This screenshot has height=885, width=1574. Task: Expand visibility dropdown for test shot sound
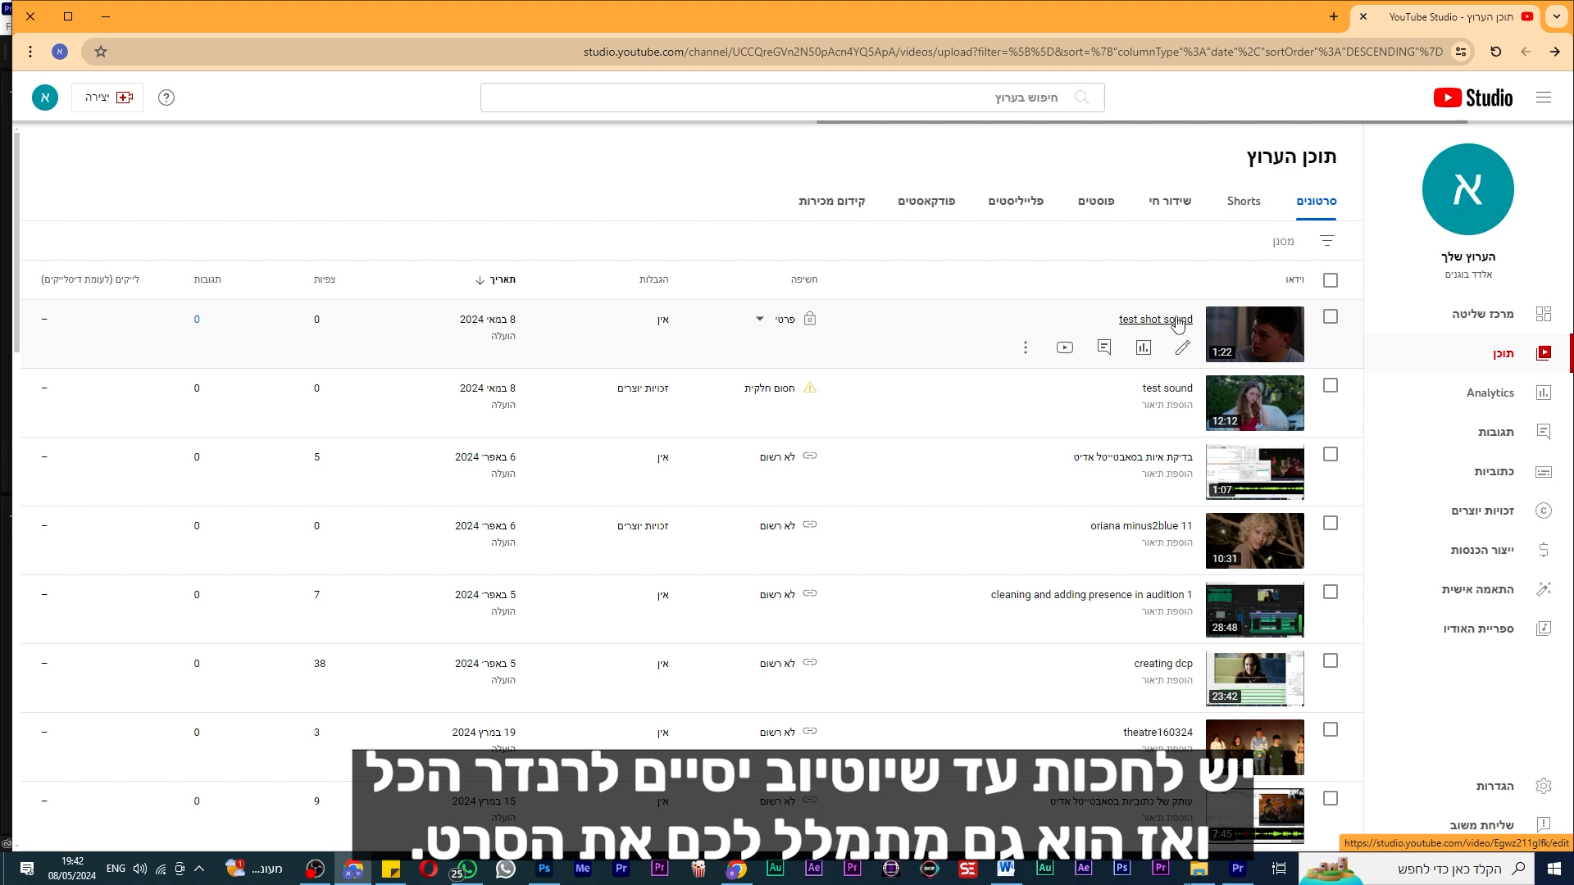tap(760, 319)
